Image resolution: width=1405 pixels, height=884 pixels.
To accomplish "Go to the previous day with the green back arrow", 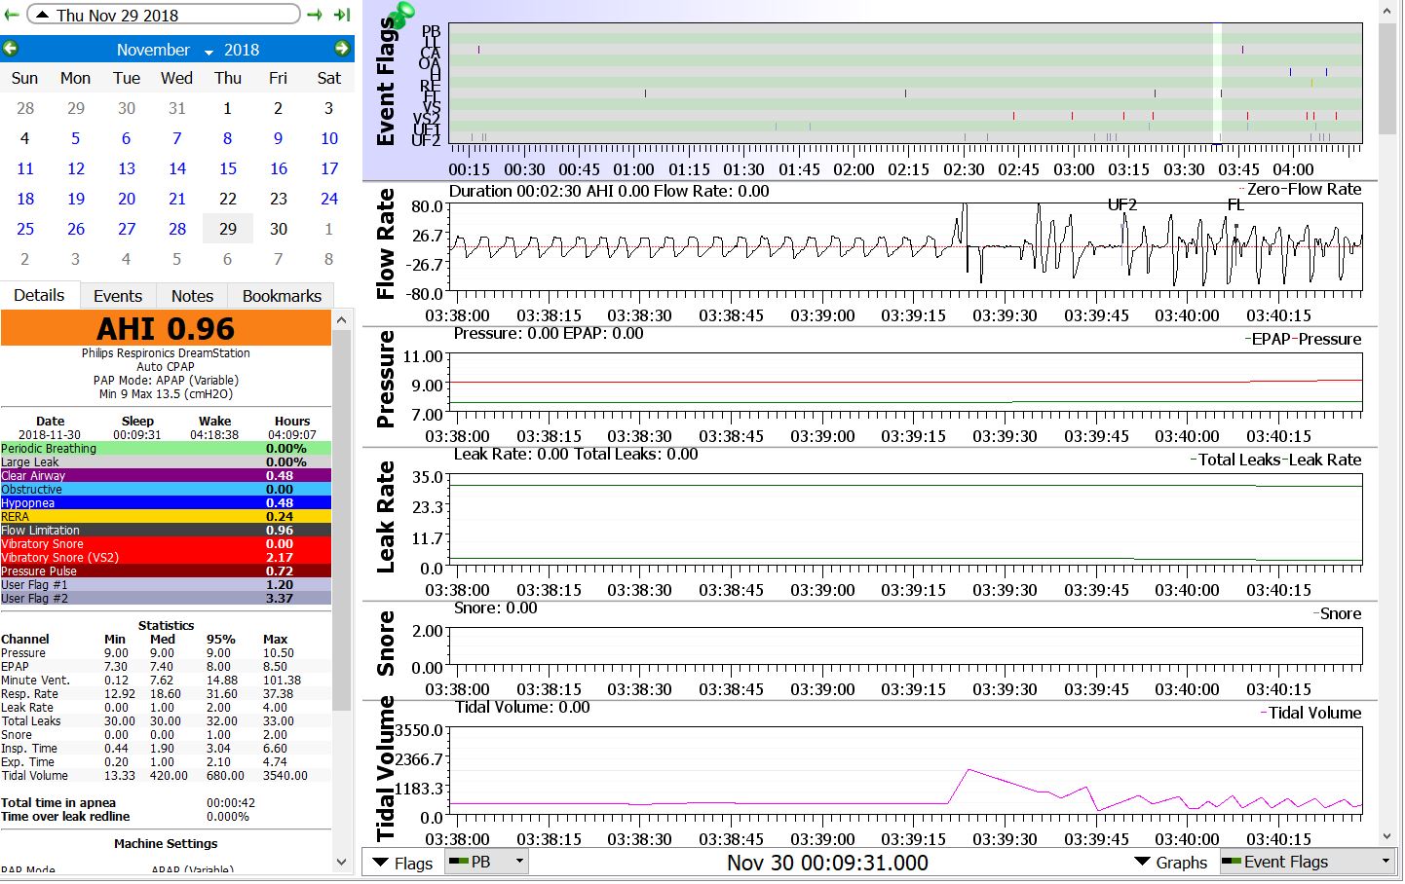I will tap(12, 15).
